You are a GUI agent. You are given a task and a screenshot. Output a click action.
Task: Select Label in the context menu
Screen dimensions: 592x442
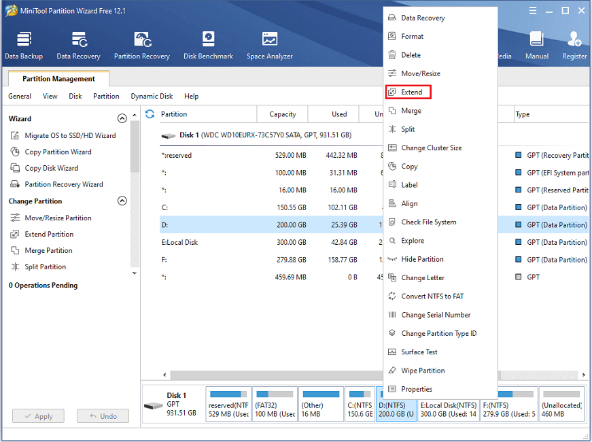440,185
